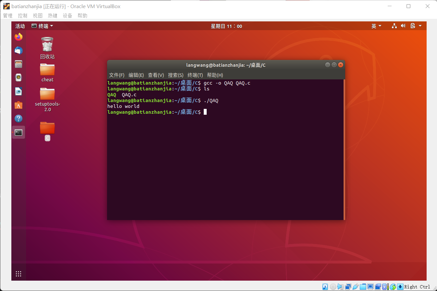This screenshot has height=291, width=437.
Task: Select the setuptools-2.0 folder on desktop
Action: pos(47,99)
